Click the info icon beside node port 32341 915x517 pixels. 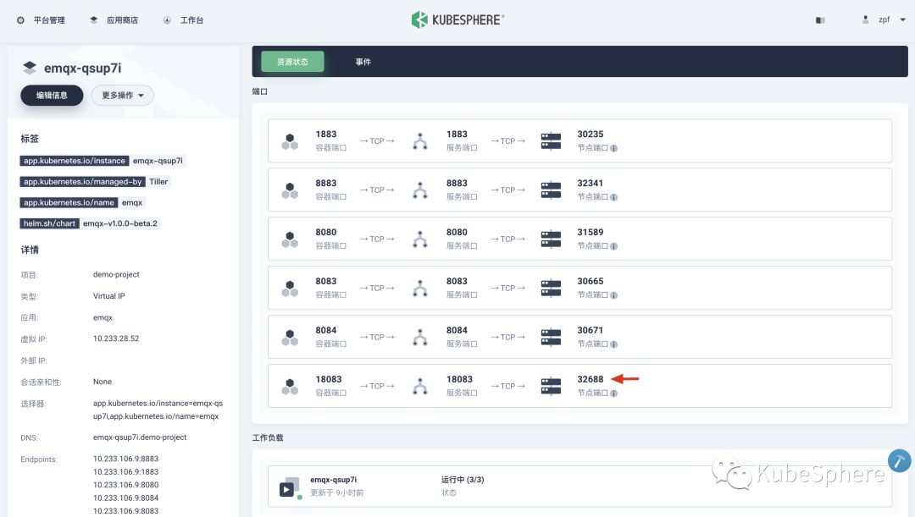click(614, 197)
